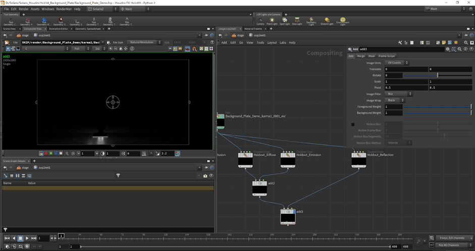Add a Point Light from the shelf
Image resolution: width=475 pixels, height=251 pixels.
tap(273, 21)
